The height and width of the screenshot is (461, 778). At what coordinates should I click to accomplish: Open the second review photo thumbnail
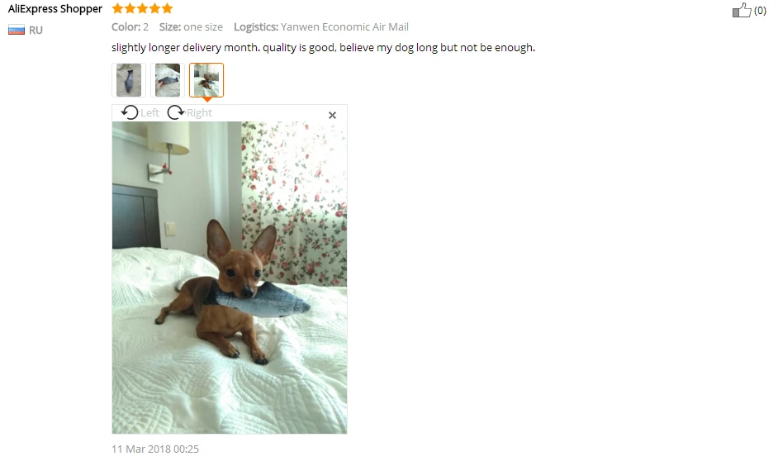point(168,80)
